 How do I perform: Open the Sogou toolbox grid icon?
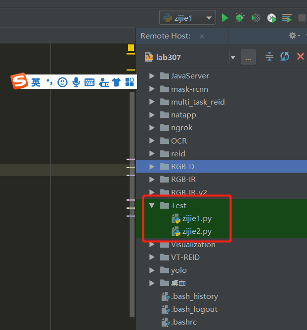point(130,82)
